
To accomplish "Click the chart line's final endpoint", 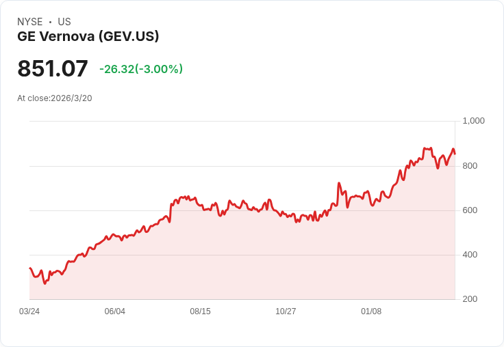I will tap(455, 154).
